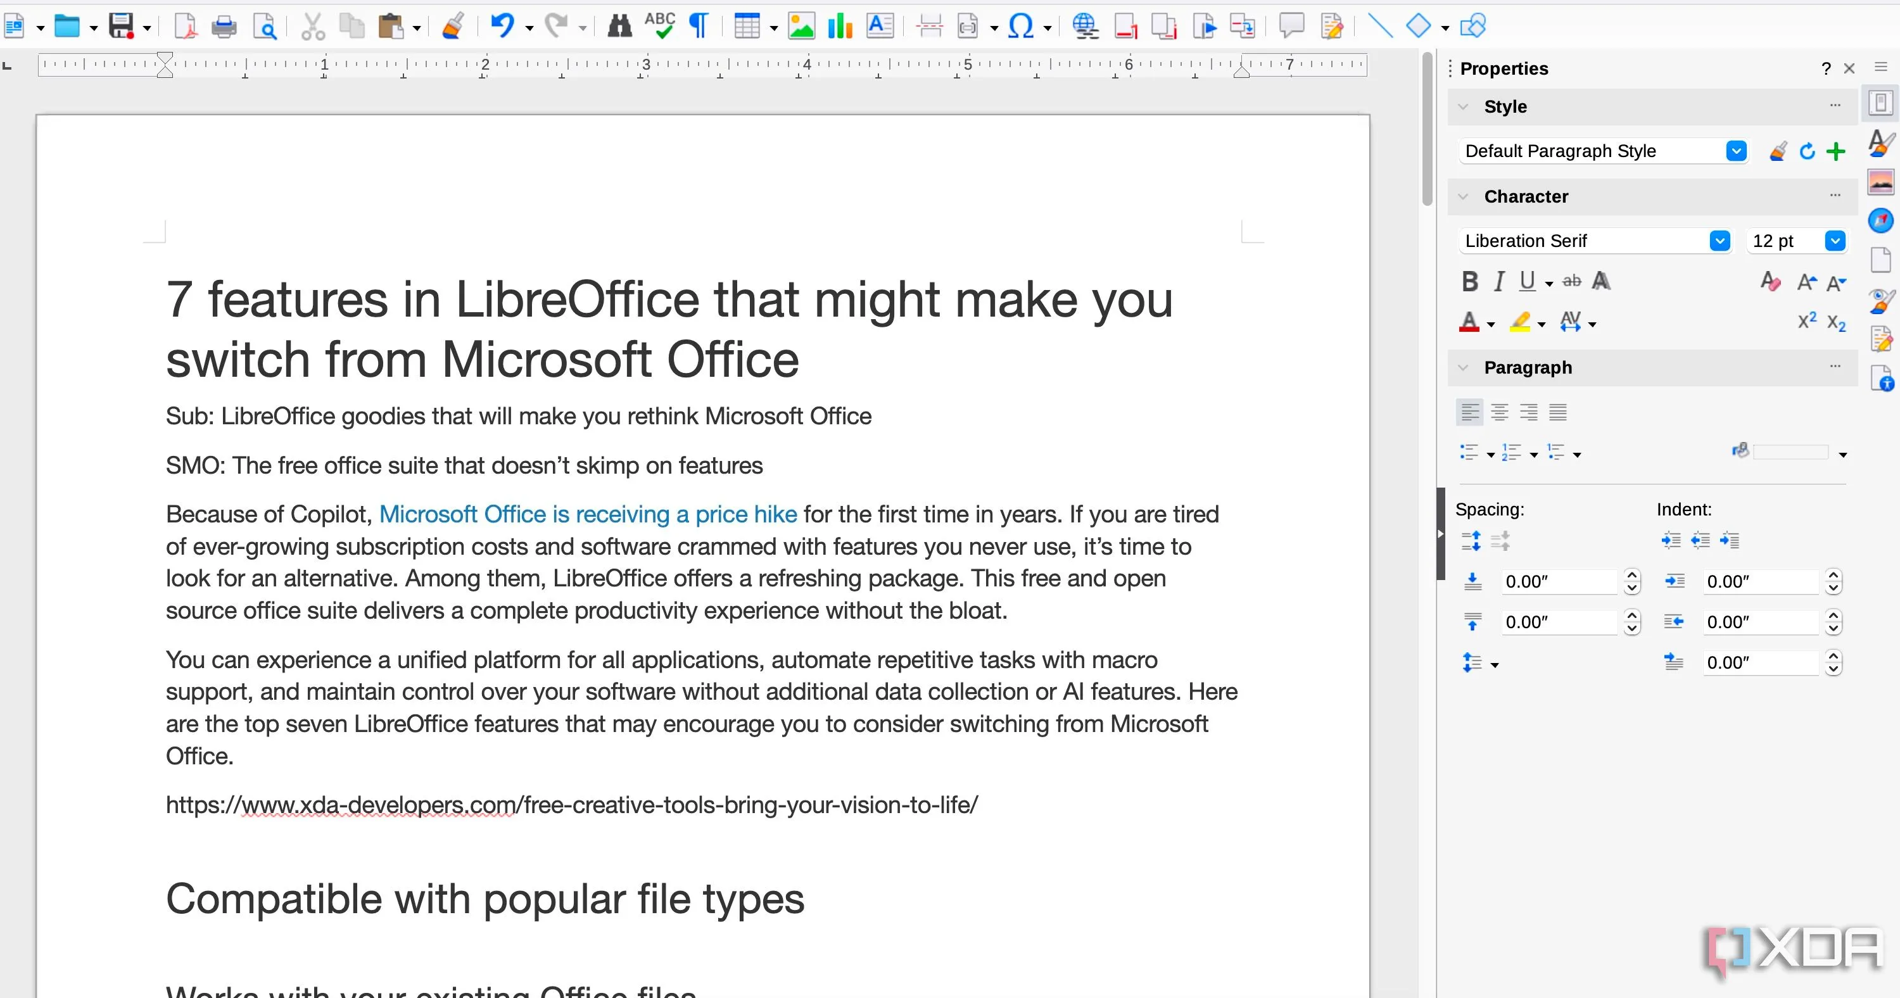Run Spelling check ABC icon

[659, 25]
